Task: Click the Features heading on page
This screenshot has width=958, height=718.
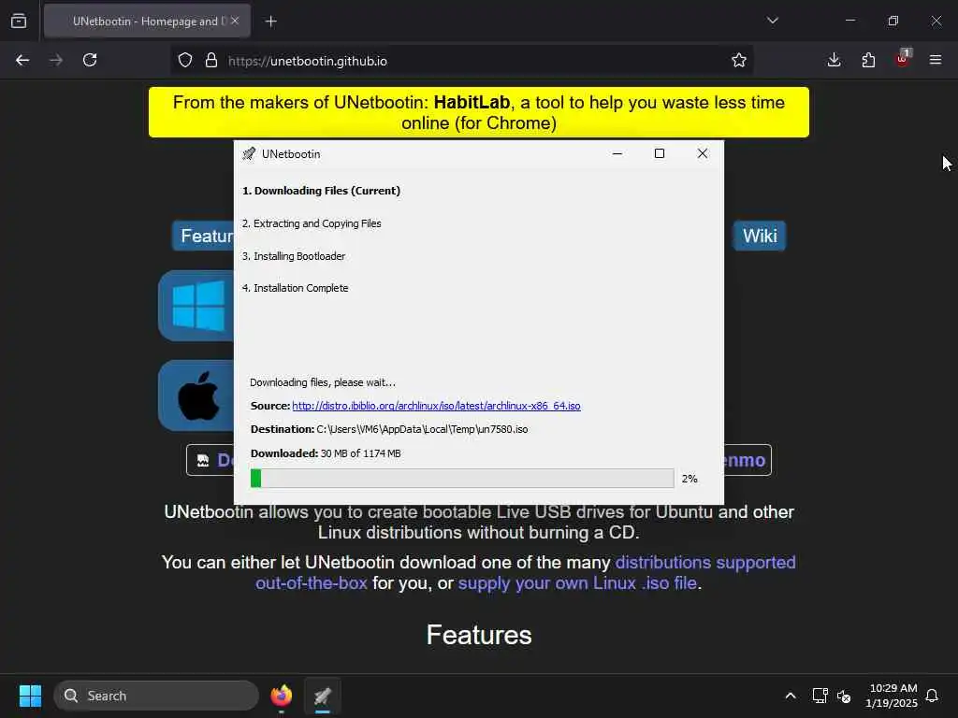Action: coord(479,635)
